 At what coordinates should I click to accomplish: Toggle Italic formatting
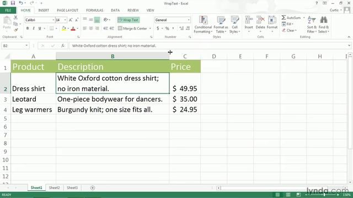[34, 29]
